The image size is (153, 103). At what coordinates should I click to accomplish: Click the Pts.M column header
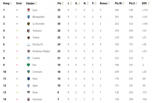(118, 3)
